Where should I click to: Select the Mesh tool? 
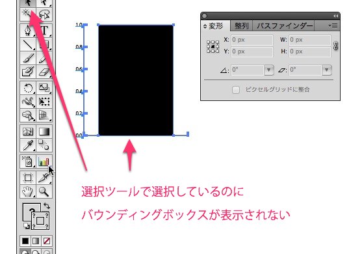(28, 132)
